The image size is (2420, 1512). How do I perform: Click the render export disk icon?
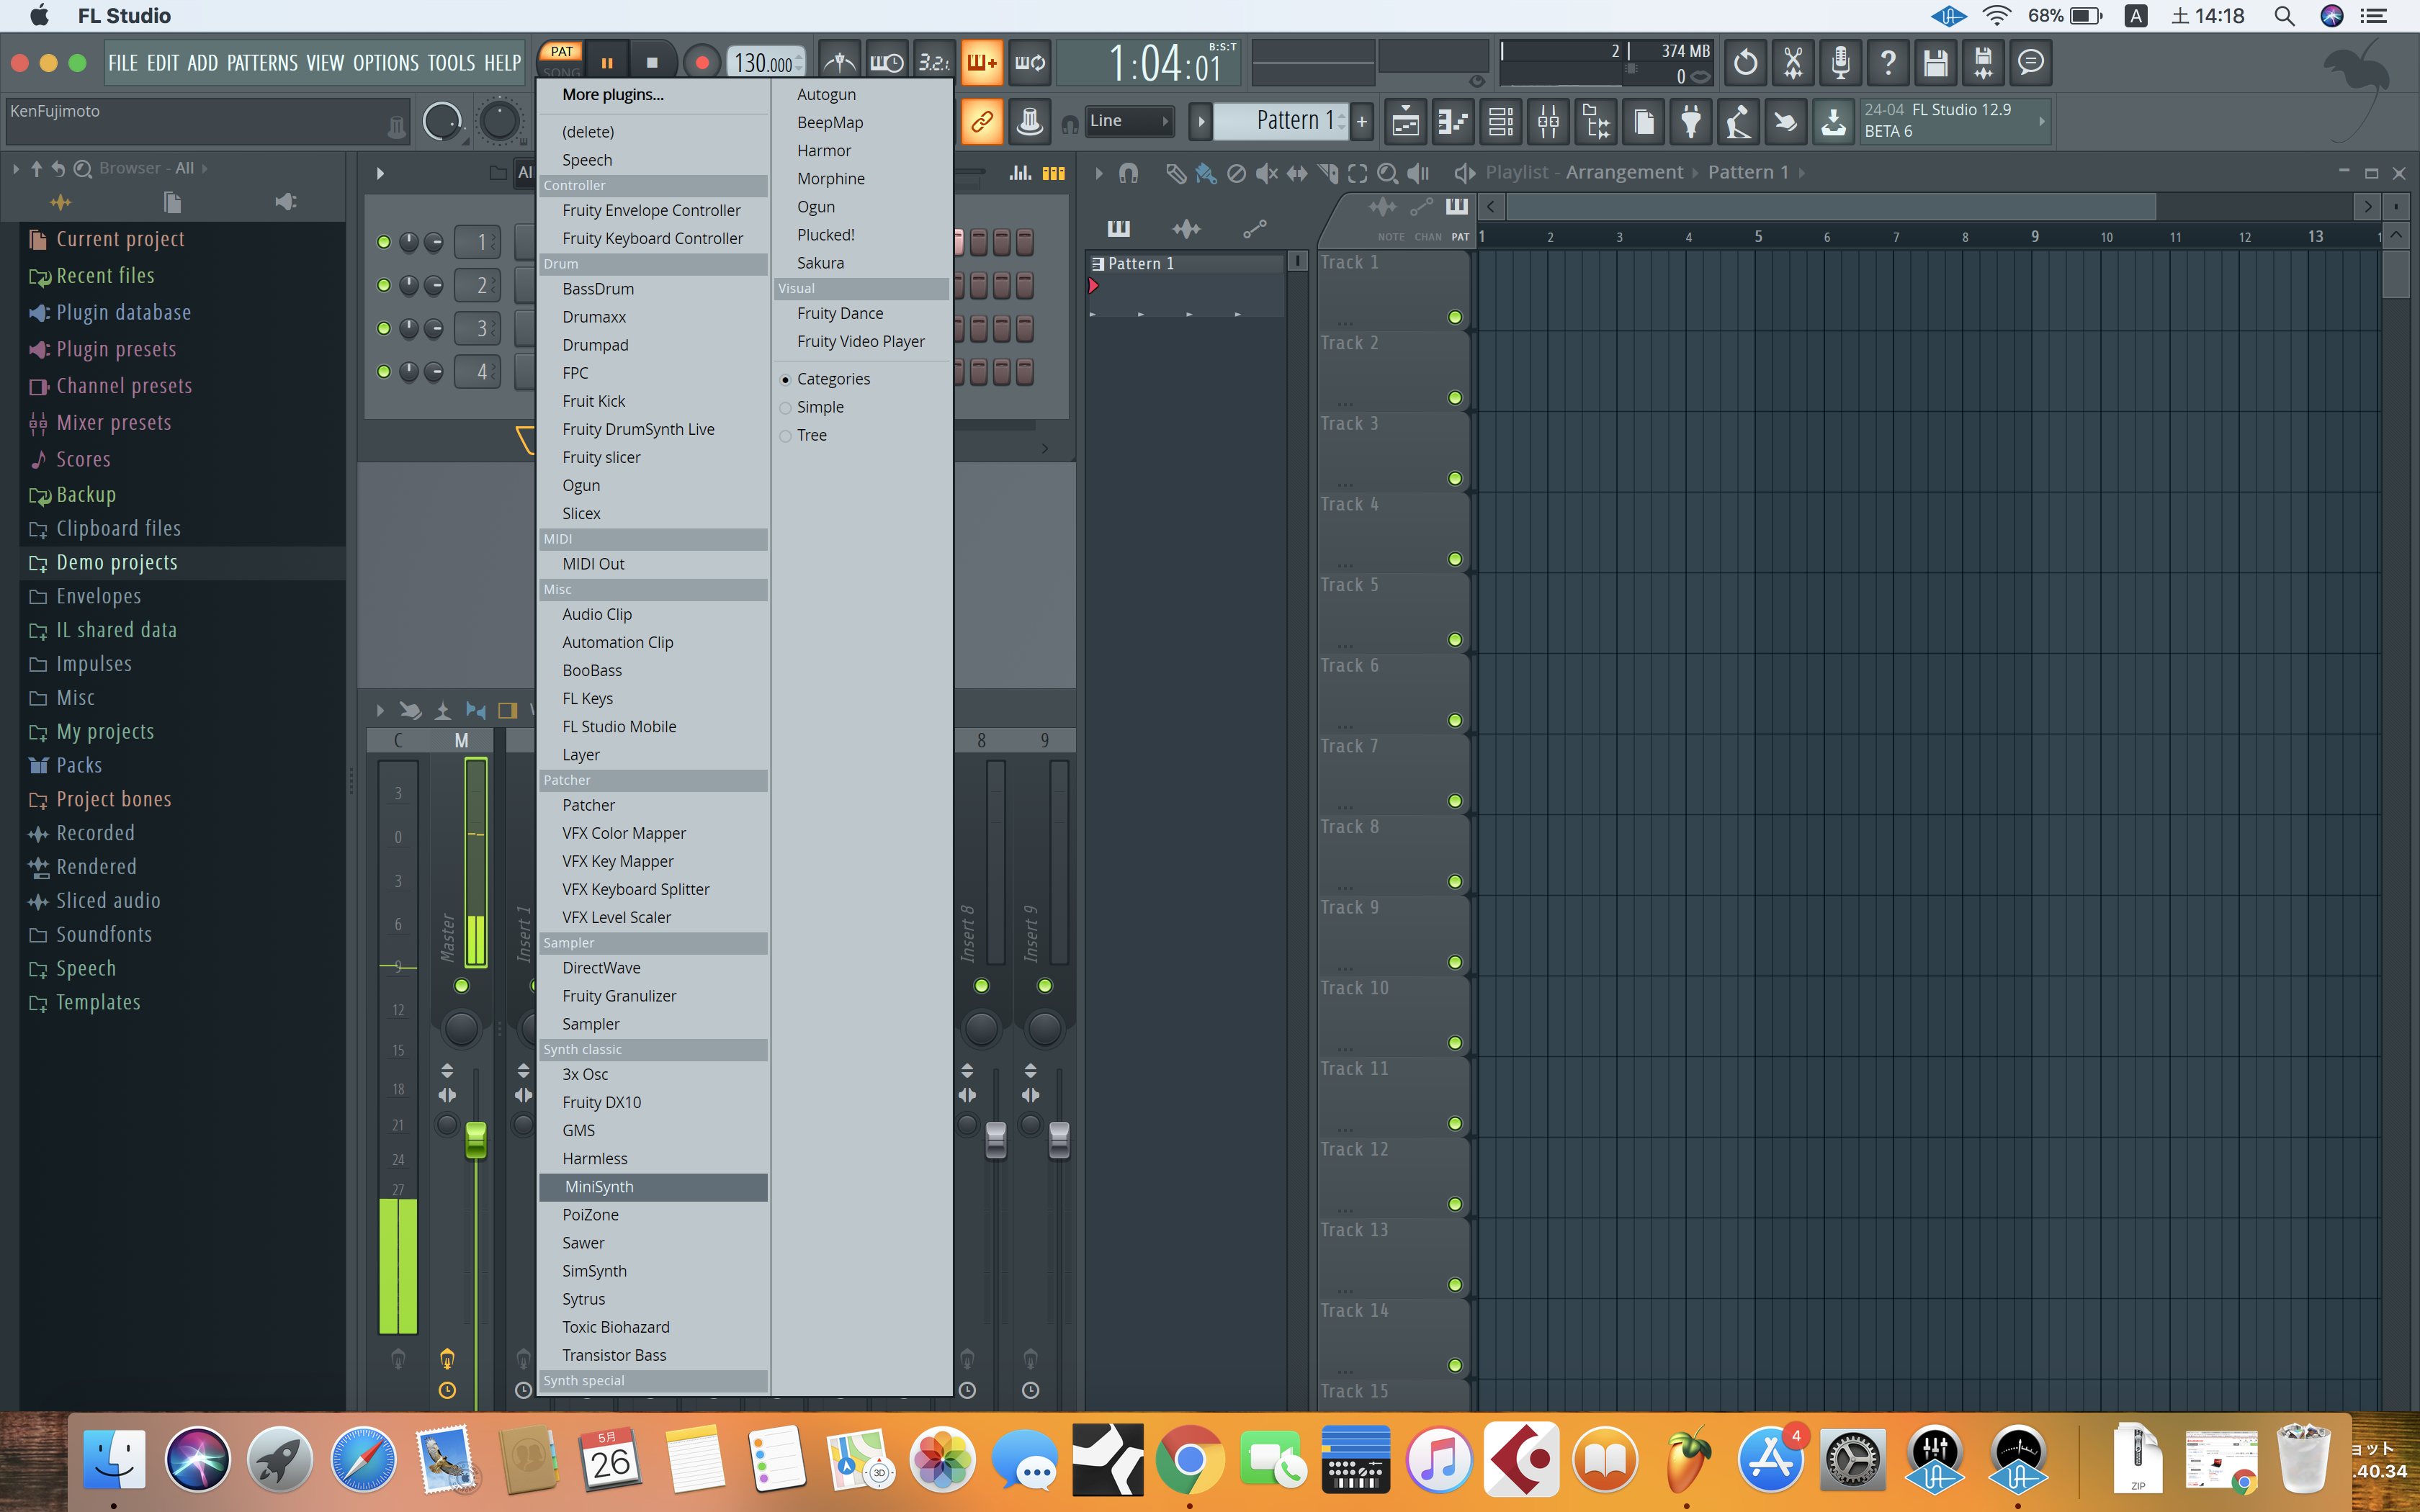[x=1982, y=63]
